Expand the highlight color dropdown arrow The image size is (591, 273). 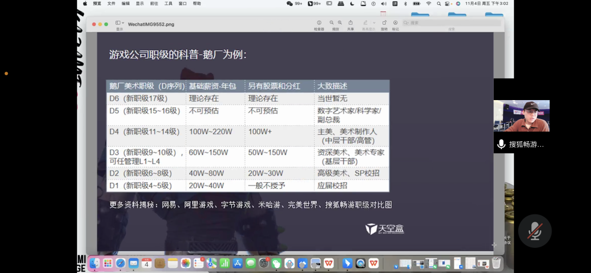pyautogui.click(x=374, y=22)
